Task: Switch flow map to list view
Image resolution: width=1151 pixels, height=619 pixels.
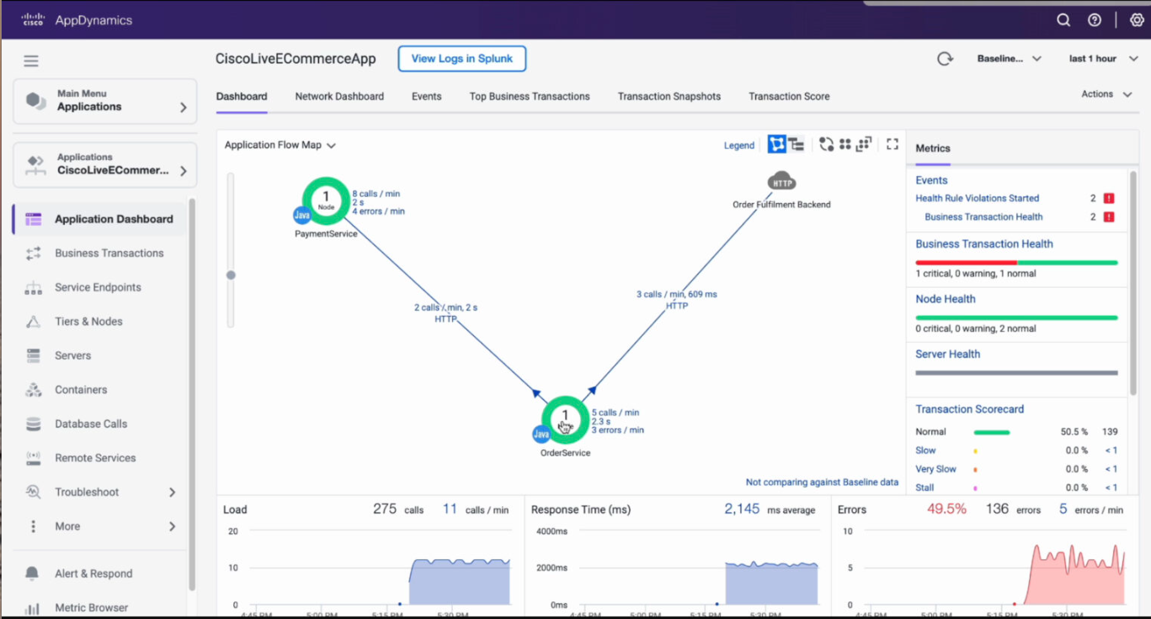Action: tap(796, 145)
